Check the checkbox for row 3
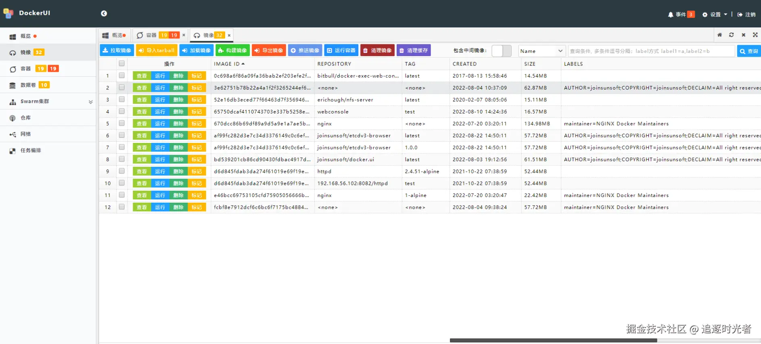Image resolution: width=761 pixels, height=344 pixels. click(x=121, y=99)
